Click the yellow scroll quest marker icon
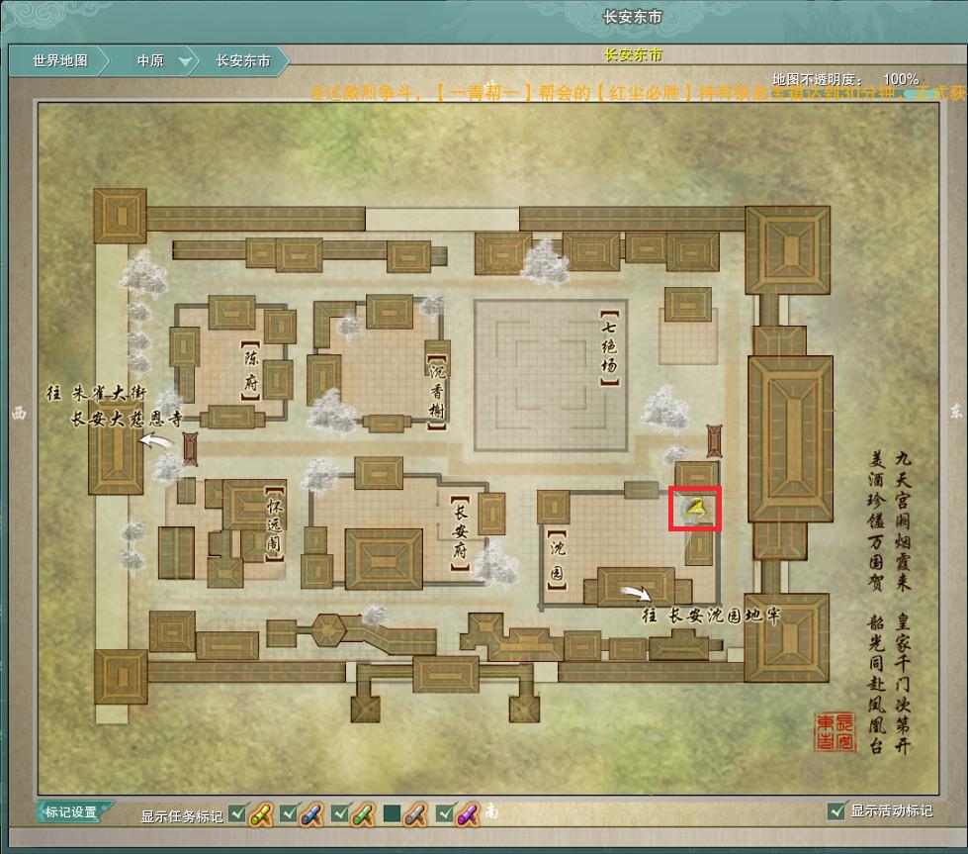 tap(260, 813)
